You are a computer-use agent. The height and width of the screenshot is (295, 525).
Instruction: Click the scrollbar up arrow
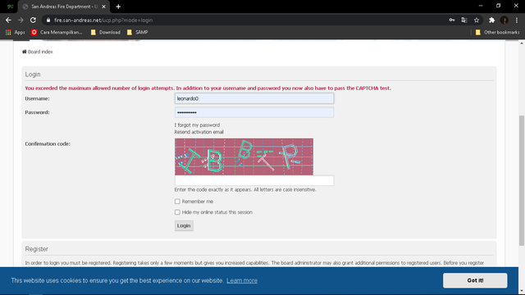click(x=522, y=43)
